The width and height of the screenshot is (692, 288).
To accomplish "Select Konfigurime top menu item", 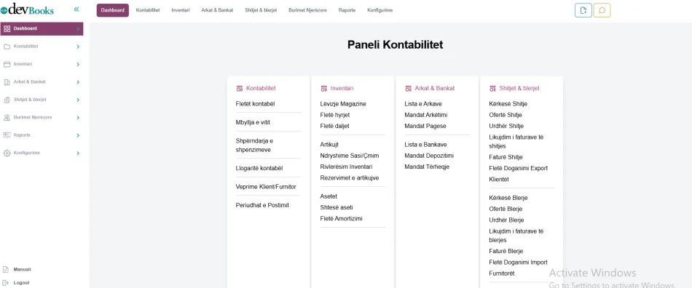I will tap(380, 10).
